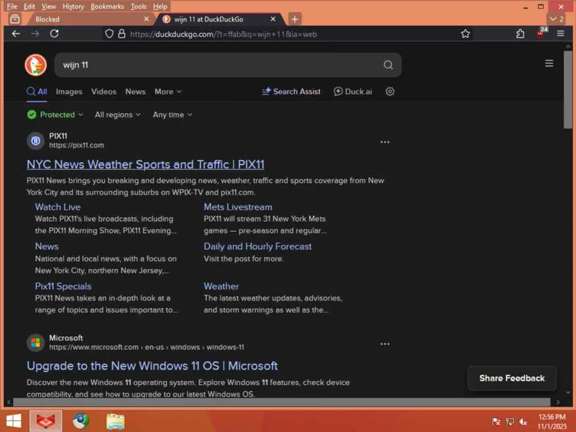The height and width of the screenshot is (432, 576).
Task: Click the Share Feedback button
Action: tap(512, 378)
